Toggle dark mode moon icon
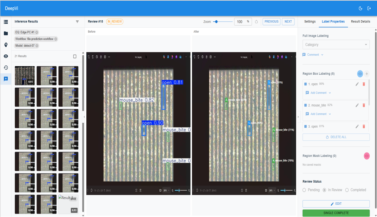377x217 pixels. coord(361,8)
